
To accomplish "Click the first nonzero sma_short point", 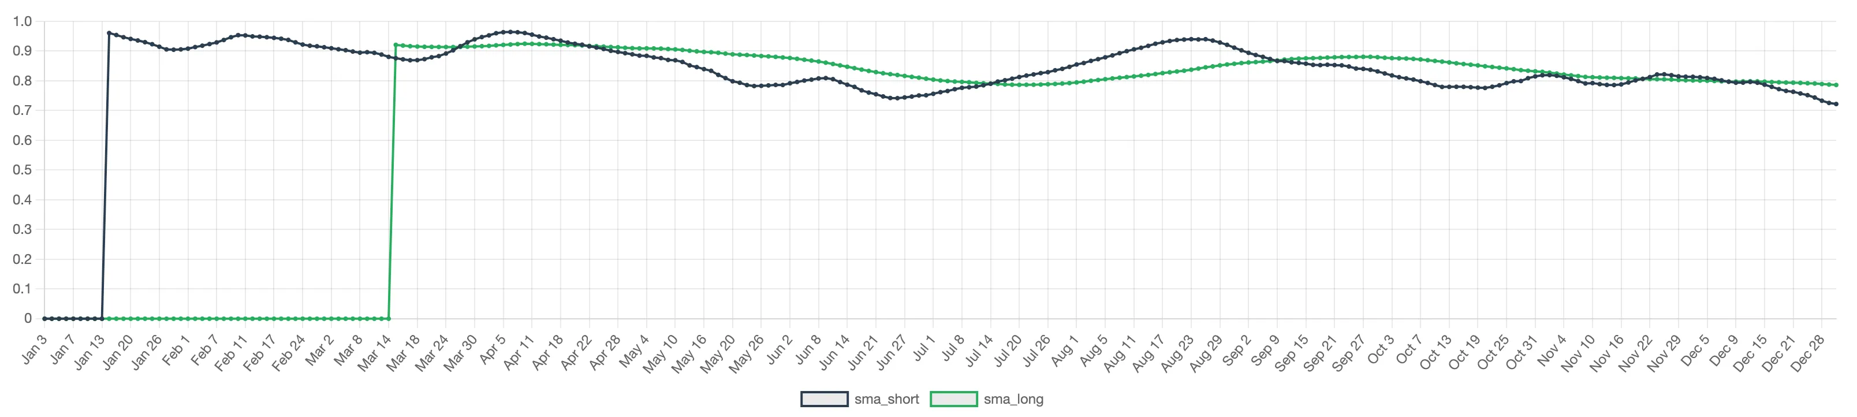I will tap(109, 33).
